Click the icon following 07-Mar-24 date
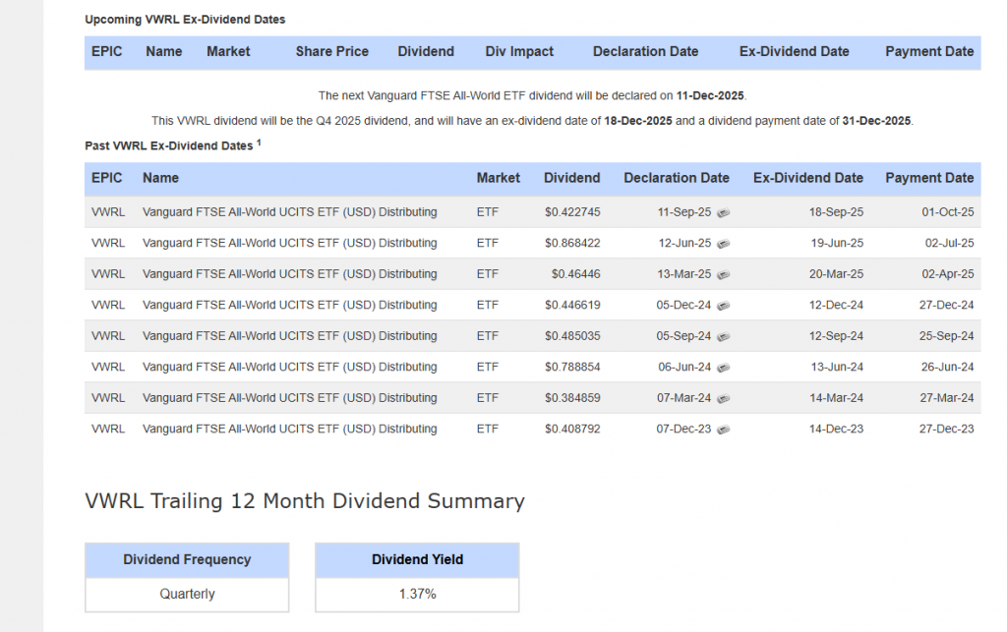The width and height of the screenshot is (1007, 632). coord(723,398)
